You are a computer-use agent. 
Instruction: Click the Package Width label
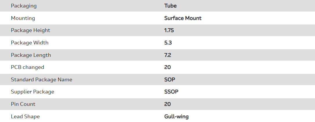pos(30,43)
